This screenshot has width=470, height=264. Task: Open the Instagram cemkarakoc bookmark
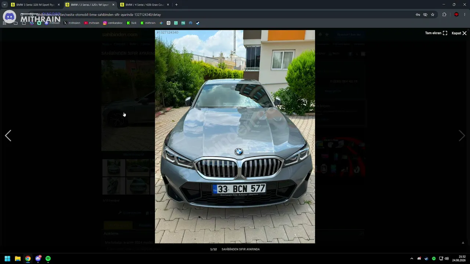pyautogui.click(x=113, y=23)
